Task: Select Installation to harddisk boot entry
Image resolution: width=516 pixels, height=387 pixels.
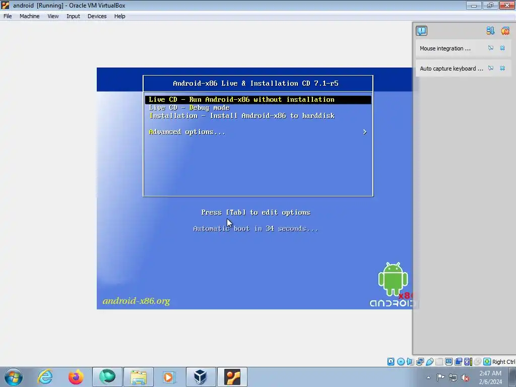Action: [242, 115]
